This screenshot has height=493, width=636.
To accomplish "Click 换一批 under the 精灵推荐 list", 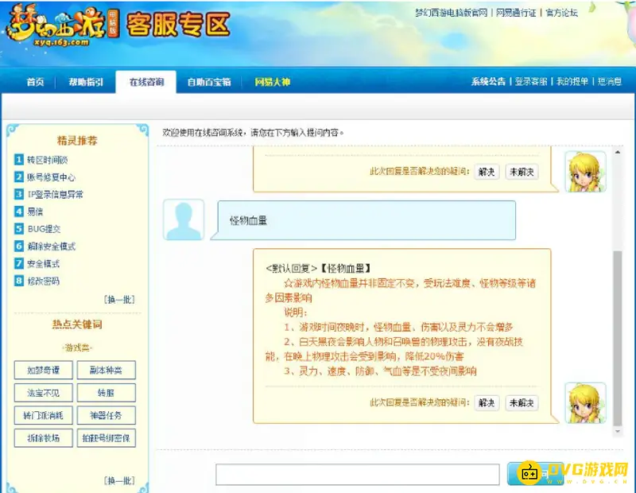I will point(119,300).
